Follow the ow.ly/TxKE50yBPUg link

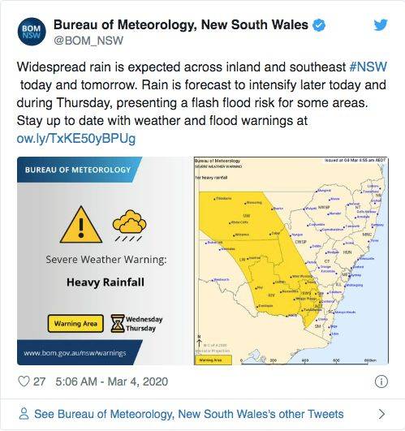point(76,139)
